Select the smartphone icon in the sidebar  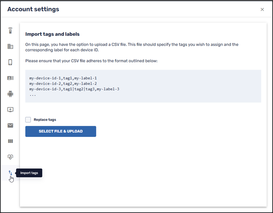(10, 62)
